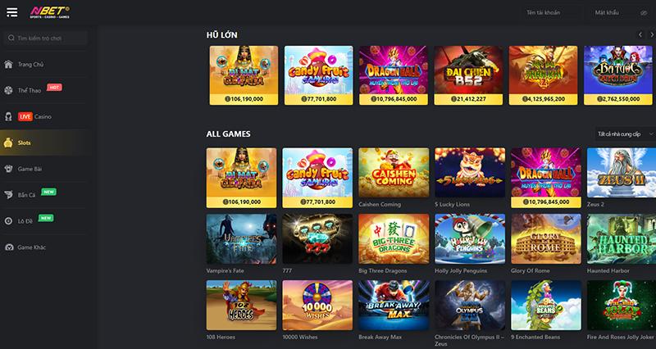Toggle password visibility eye icon
656x349 pixels.
(x=644, y=13)
